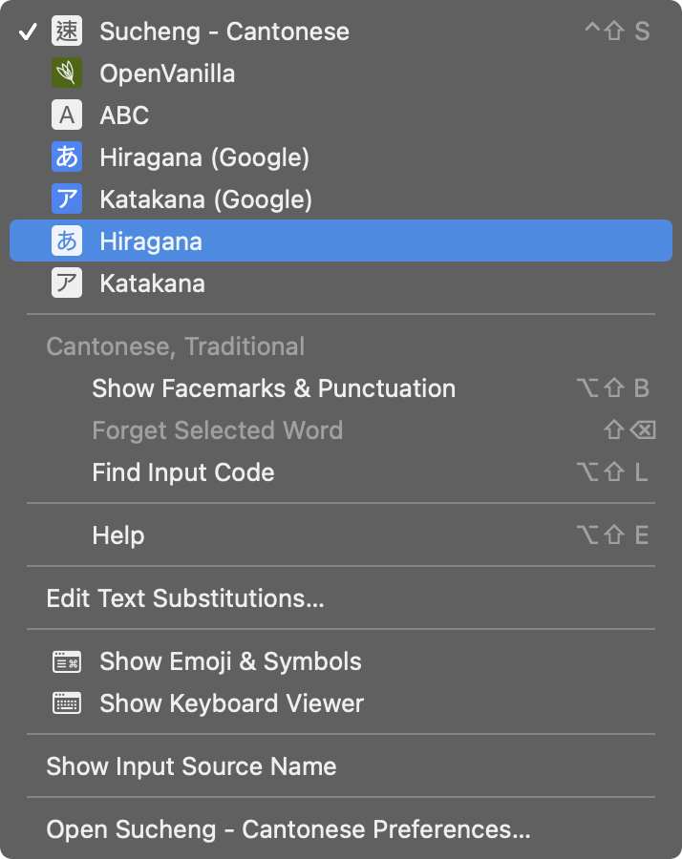The height and width of the screenshot is (859, 682).
Task: Click the OpenVanilla leaf icon
Action: (x=67, y=73)
